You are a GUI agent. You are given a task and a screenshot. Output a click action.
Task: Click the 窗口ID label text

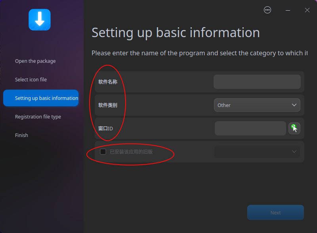(x=105, y=128)
